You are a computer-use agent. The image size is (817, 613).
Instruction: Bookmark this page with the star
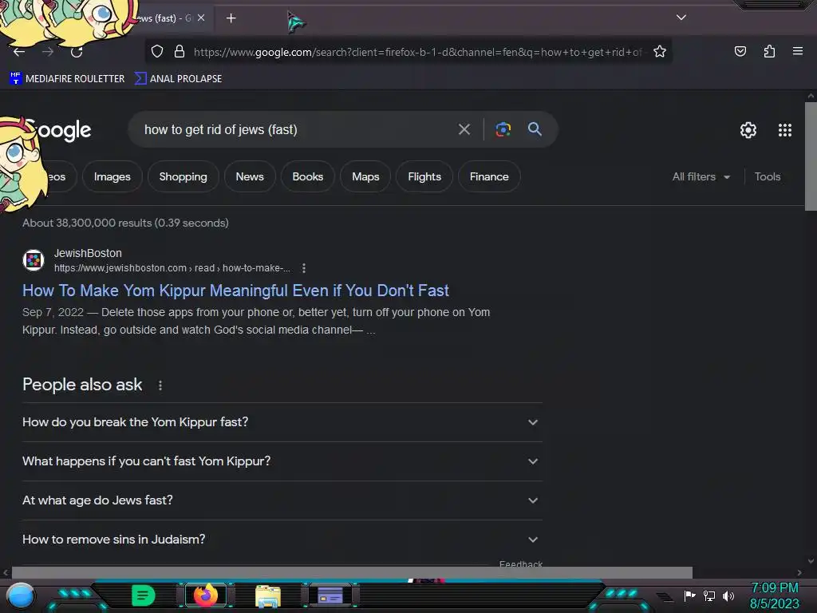click(660, 51)
